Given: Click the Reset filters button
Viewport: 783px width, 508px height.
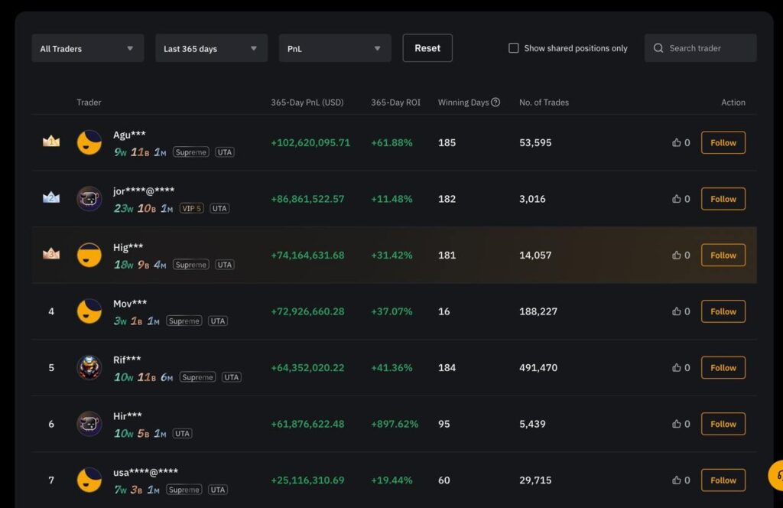Looking at the screenshot, I should (427, 47).
